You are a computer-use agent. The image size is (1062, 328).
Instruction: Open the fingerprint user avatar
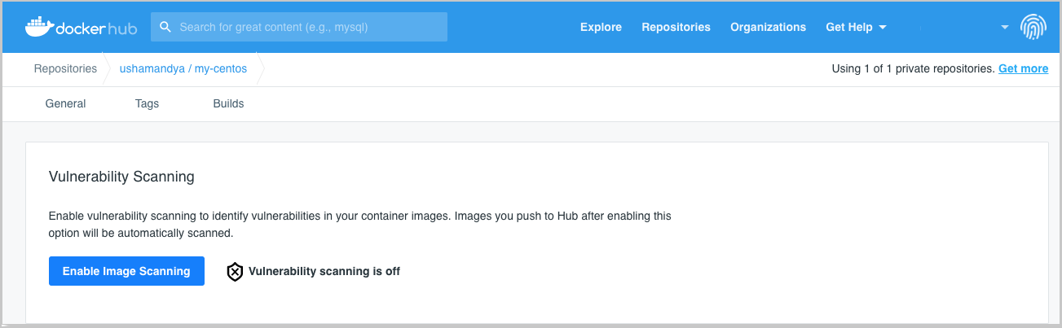click(x=1033, y=27)
